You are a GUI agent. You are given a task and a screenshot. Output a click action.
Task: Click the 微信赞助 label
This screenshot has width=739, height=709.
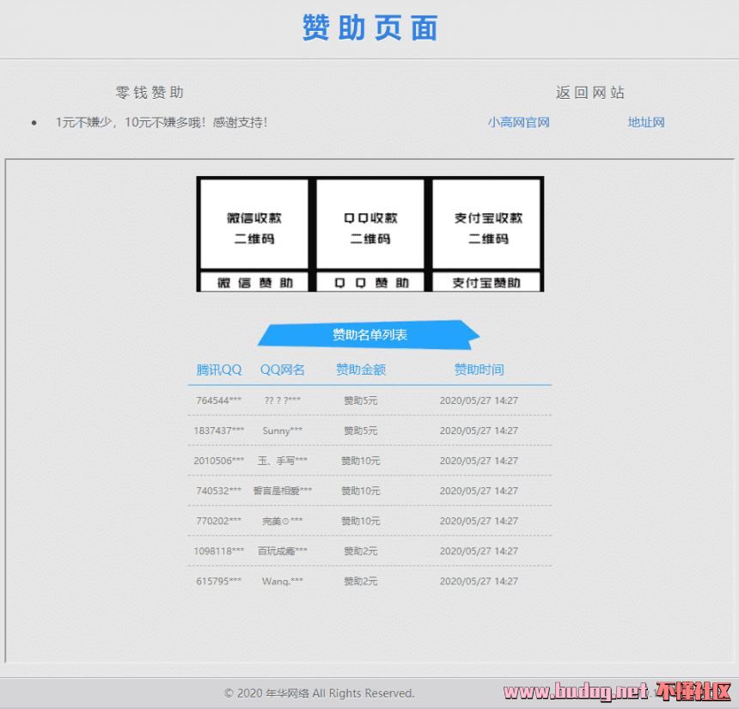coord(254,283)
